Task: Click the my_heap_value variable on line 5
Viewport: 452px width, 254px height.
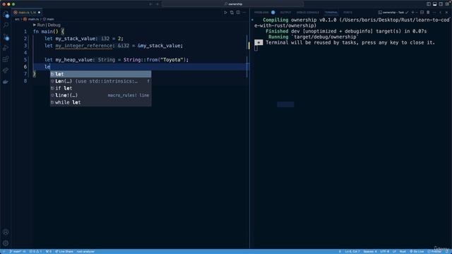Action: (74, 59)
